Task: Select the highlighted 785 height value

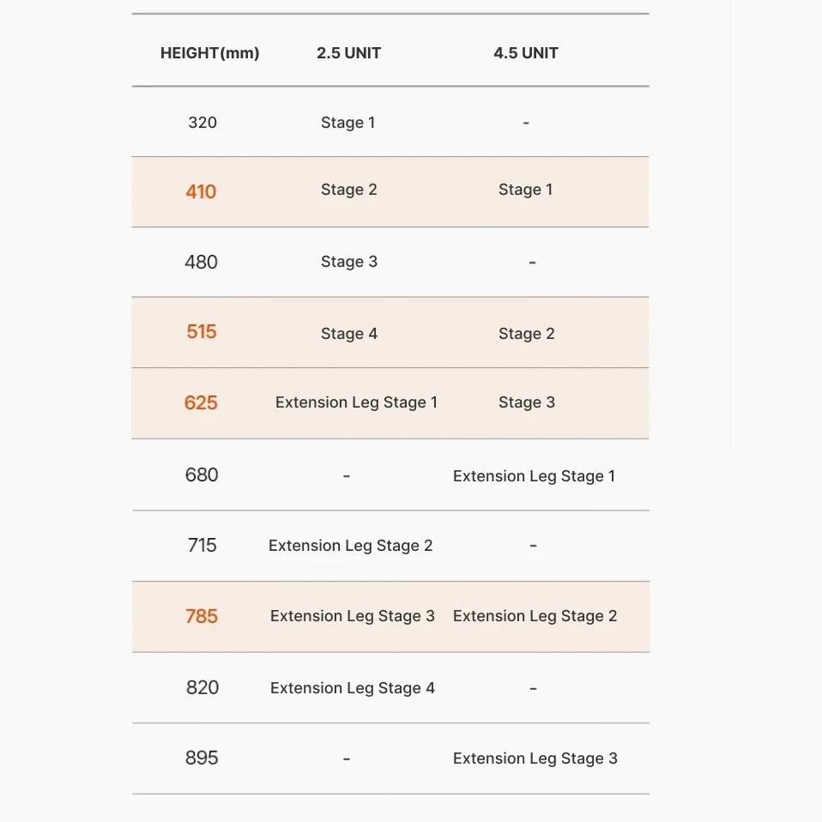Action: point(202,617)
